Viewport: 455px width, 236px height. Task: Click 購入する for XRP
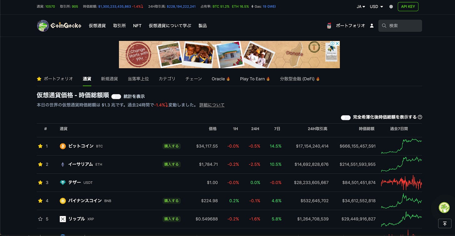172,219
